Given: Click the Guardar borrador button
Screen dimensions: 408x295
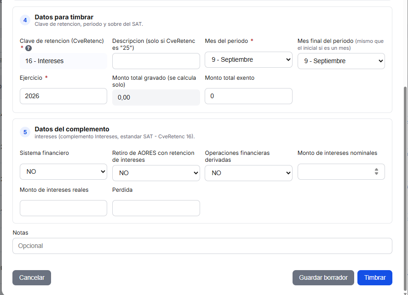Looking at the screenshot, I should click(323, 277).
